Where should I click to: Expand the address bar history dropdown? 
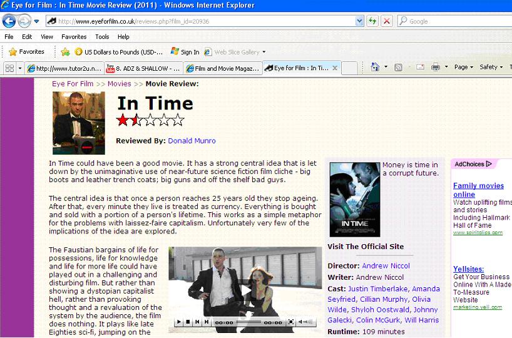359,21
